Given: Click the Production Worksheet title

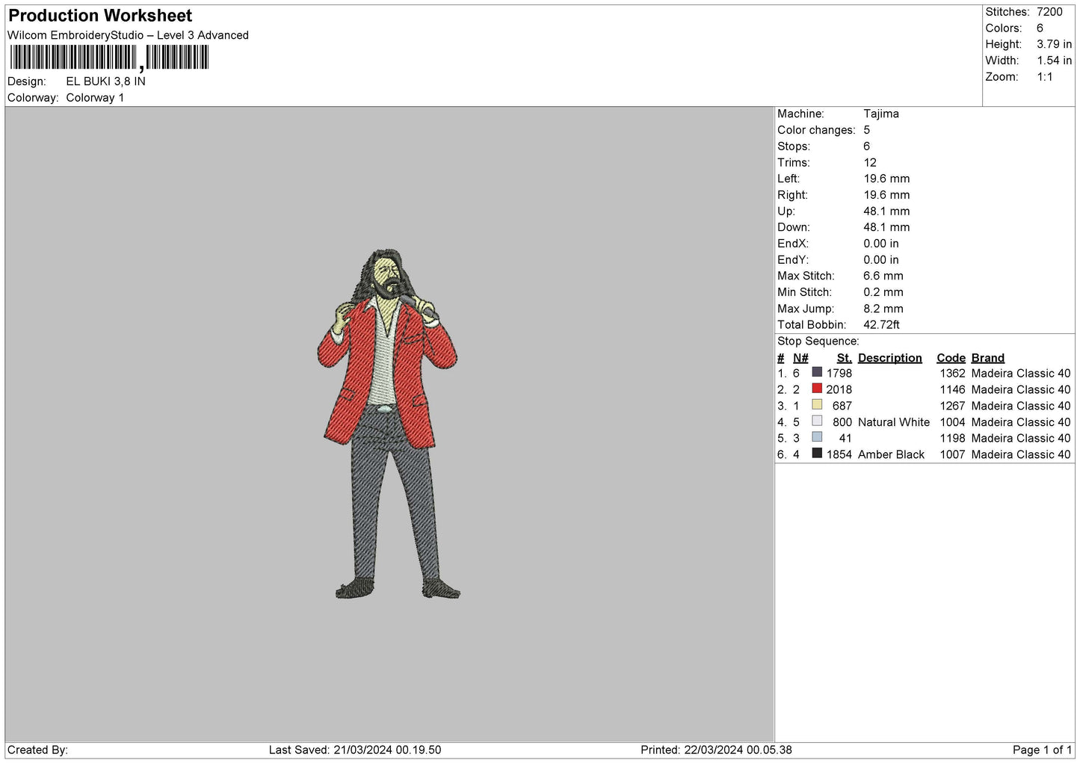Looking at the screenshot, I should click(100, 16).
